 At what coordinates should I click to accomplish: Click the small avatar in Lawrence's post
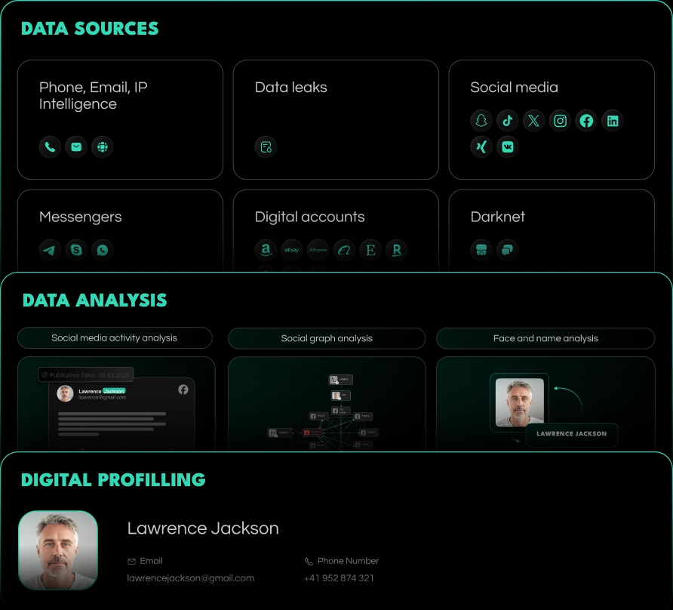click(x=65, y=393)
